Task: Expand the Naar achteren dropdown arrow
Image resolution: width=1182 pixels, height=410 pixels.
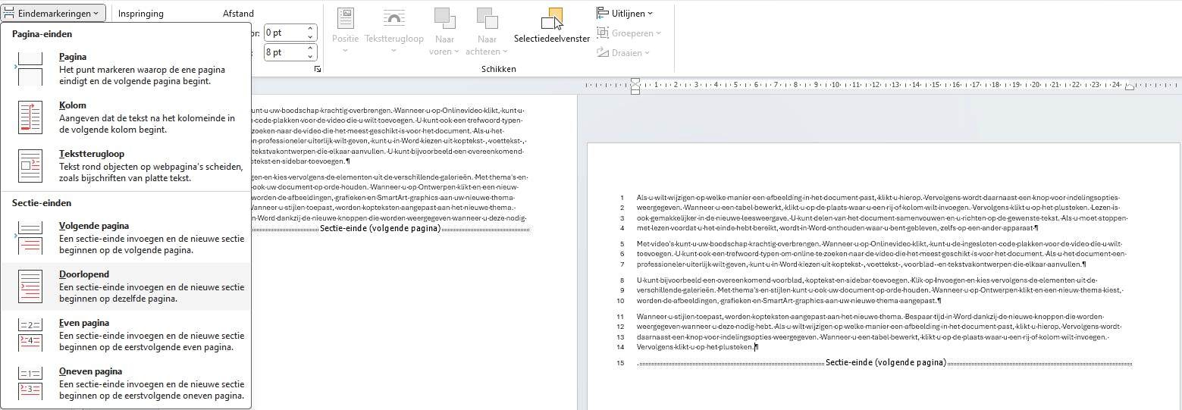Action: pos(504,52)
